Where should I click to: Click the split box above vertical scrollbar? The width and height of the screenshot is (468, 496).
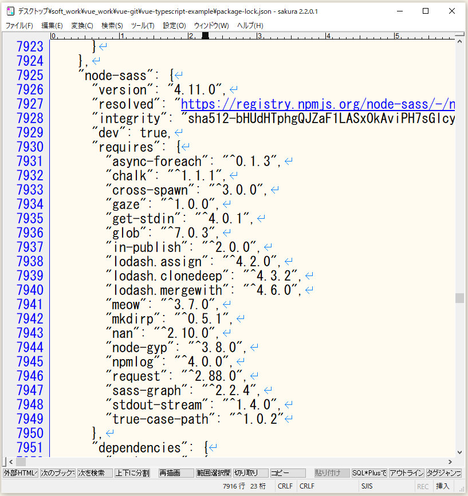pyautogui.click(x=460, y=34)
